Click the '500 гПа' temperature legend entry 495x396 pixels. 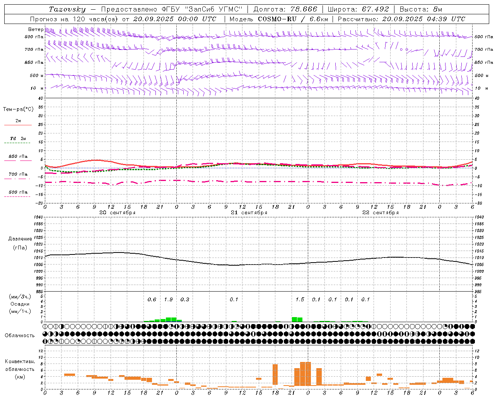pos(18,192)
